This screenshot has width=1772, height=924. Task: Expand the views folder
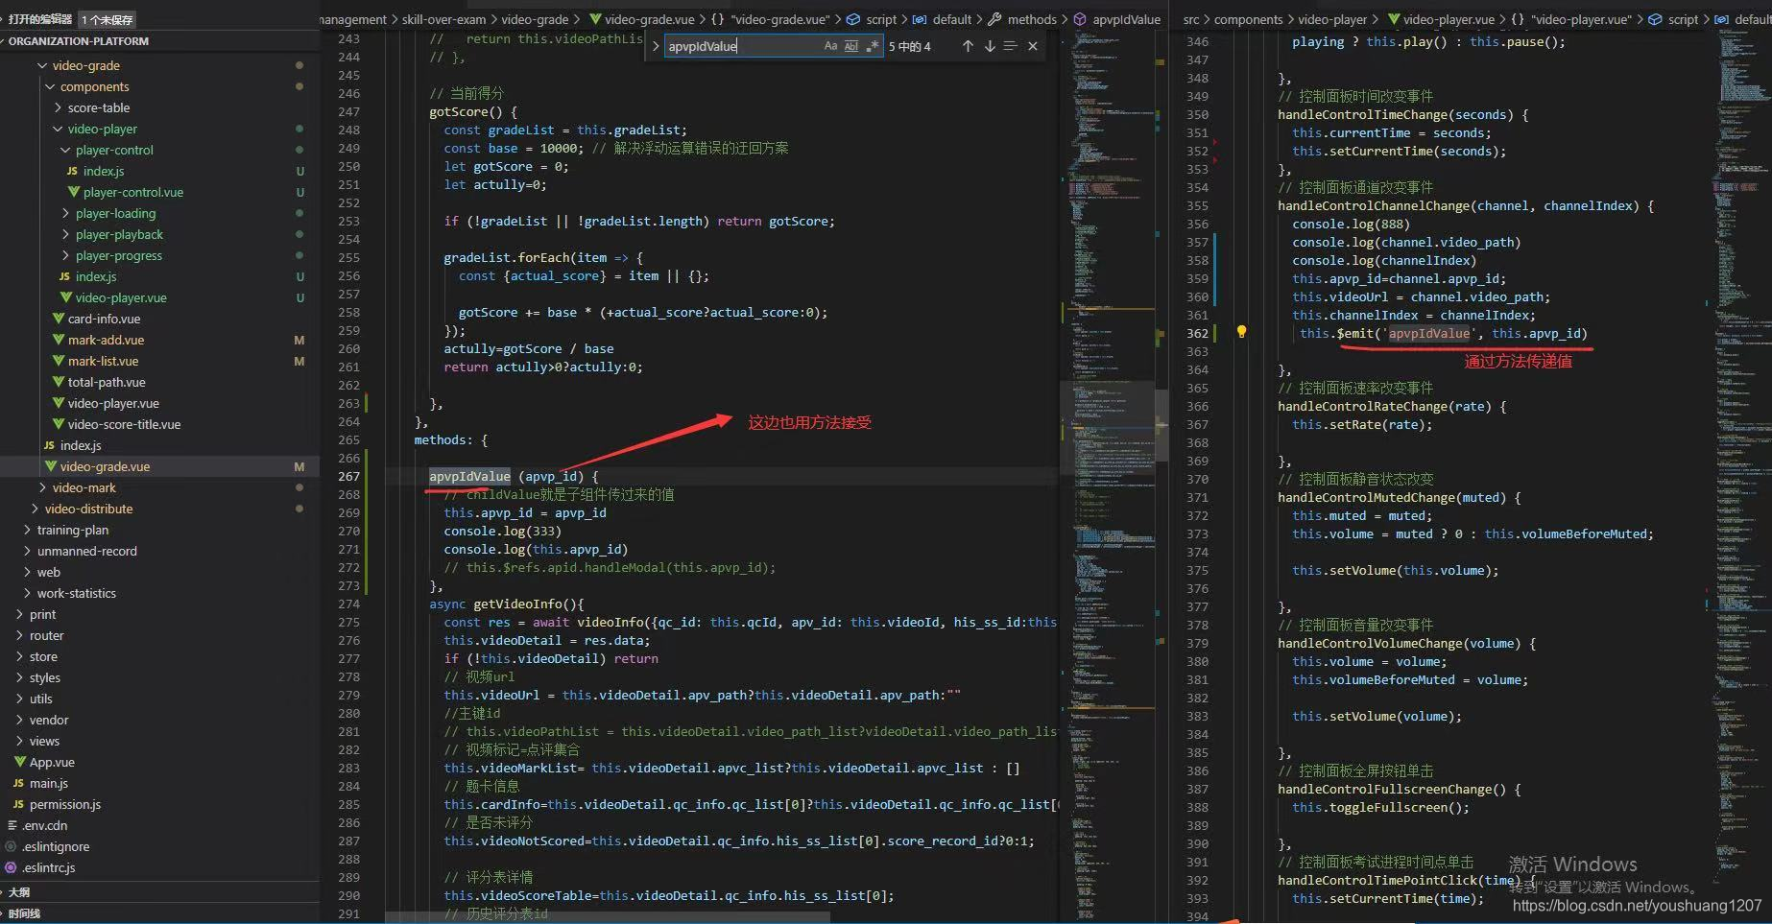tap(19, 741)
